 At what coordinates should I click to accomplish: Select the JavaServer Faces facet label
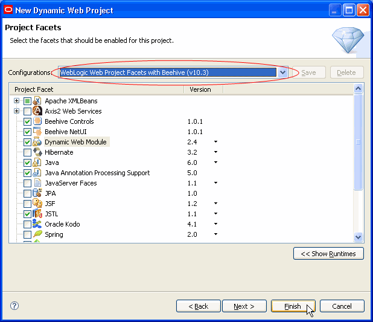(71, 183)
